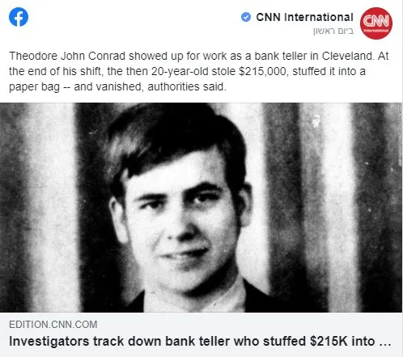This screenshot has width=403, height=357.
Task: Click the Hebrew post timestamp
Action: pyautogui.click(x=333, y=31)
